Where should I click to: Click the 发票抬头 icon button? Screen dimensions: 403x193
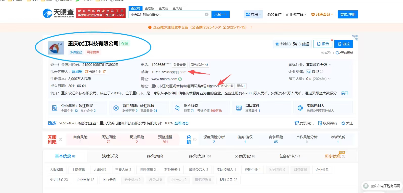tap(304, 123)
